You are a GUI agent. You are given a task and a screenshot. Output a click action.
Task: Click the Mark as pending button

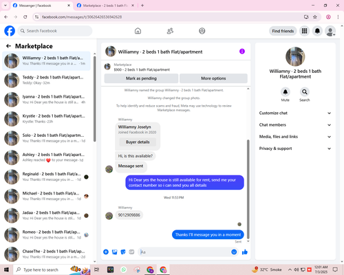pos(141,78)
